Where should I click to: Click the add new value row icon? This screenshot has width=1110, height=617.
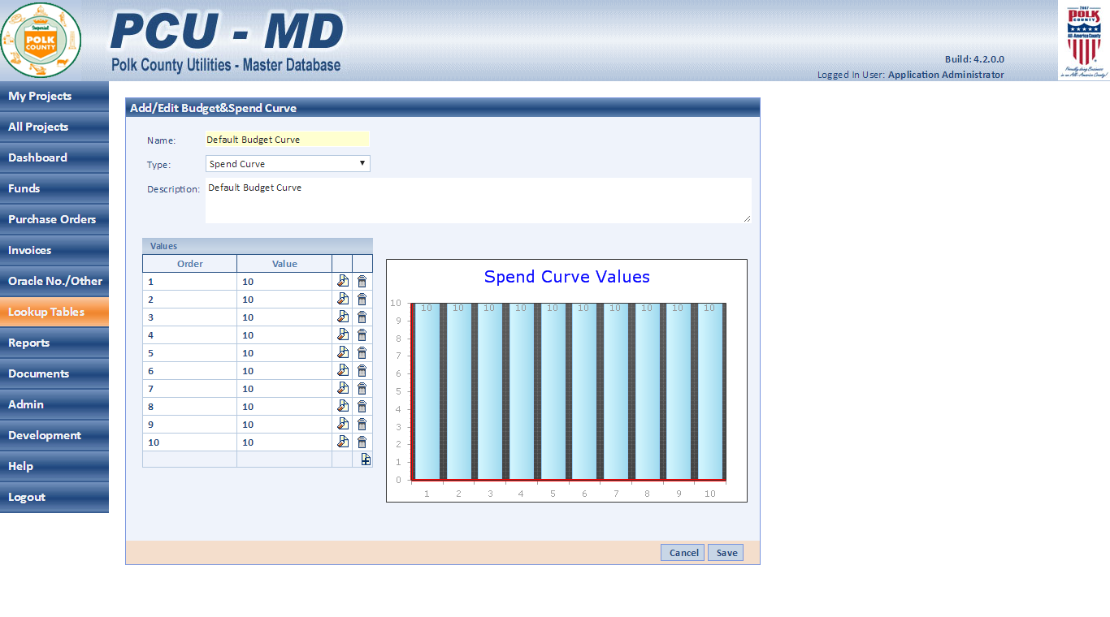click(x=366, y=460)
